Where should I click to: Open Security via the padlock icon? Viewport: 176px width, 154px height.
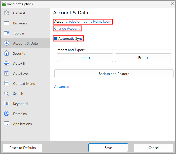(7, 53)
